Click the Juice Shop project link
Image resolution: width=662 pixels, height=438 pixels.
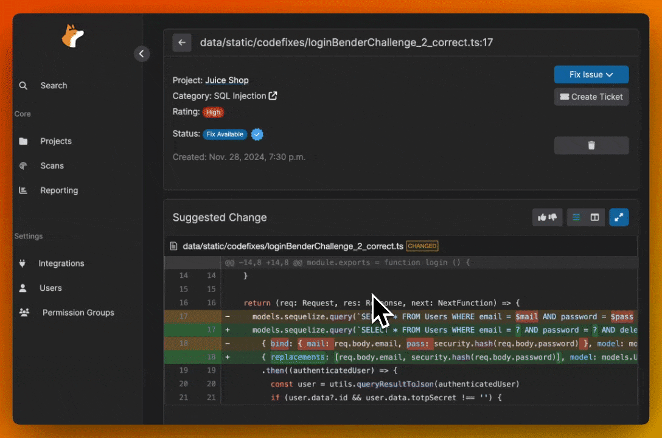[x=226, y=80]
